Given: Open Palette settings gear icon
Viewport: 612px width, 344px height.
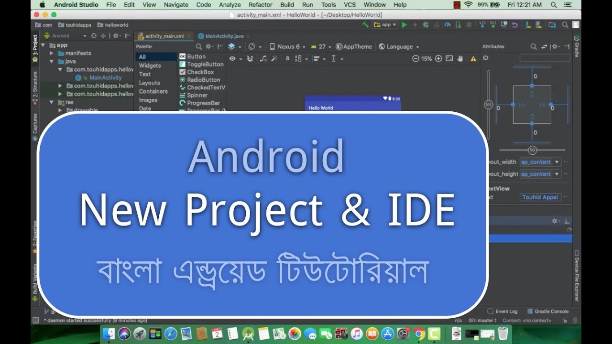Looking at the screenshot, I should tap(210, 47).
